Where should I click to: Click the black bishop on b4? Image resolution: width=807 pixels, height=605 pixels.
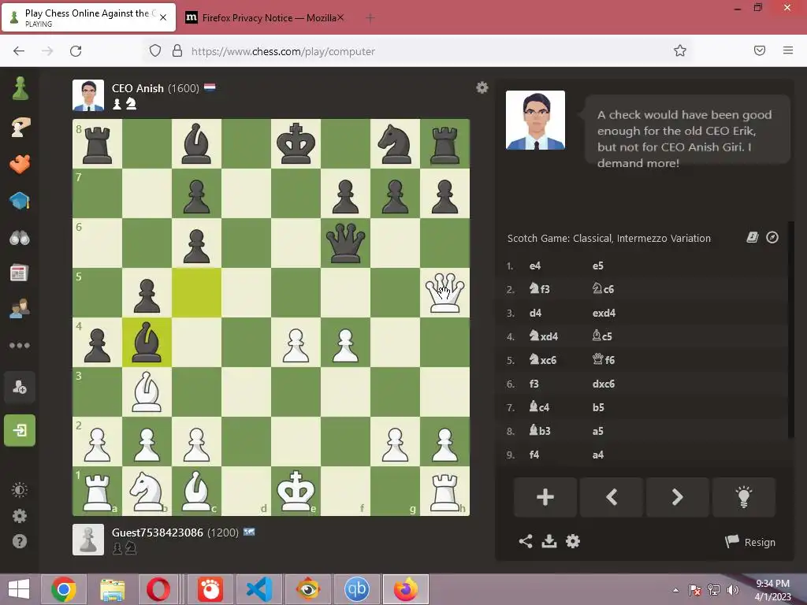tap(147, 342)
